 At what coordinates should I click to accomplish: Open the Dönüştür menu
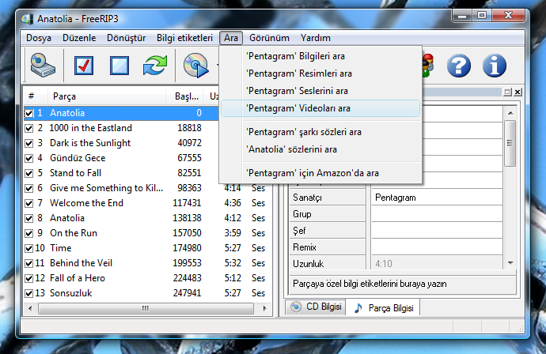click(x=126, y=38)
